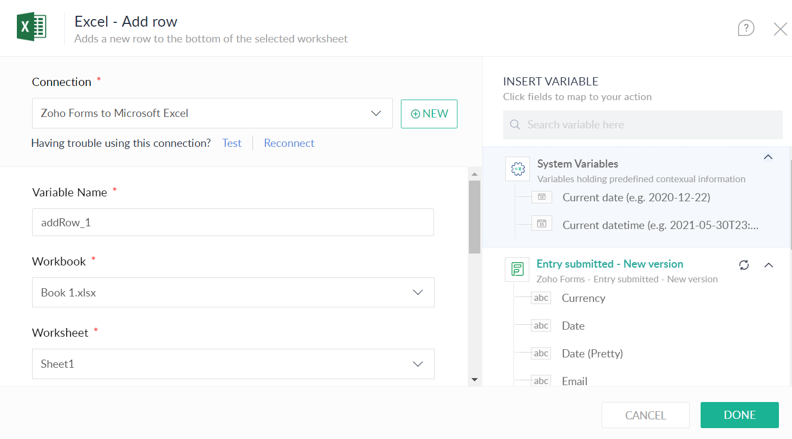The image size is (792, 439).
Task: Click the search magnifier icon
Action: click(x=515, y=125)
